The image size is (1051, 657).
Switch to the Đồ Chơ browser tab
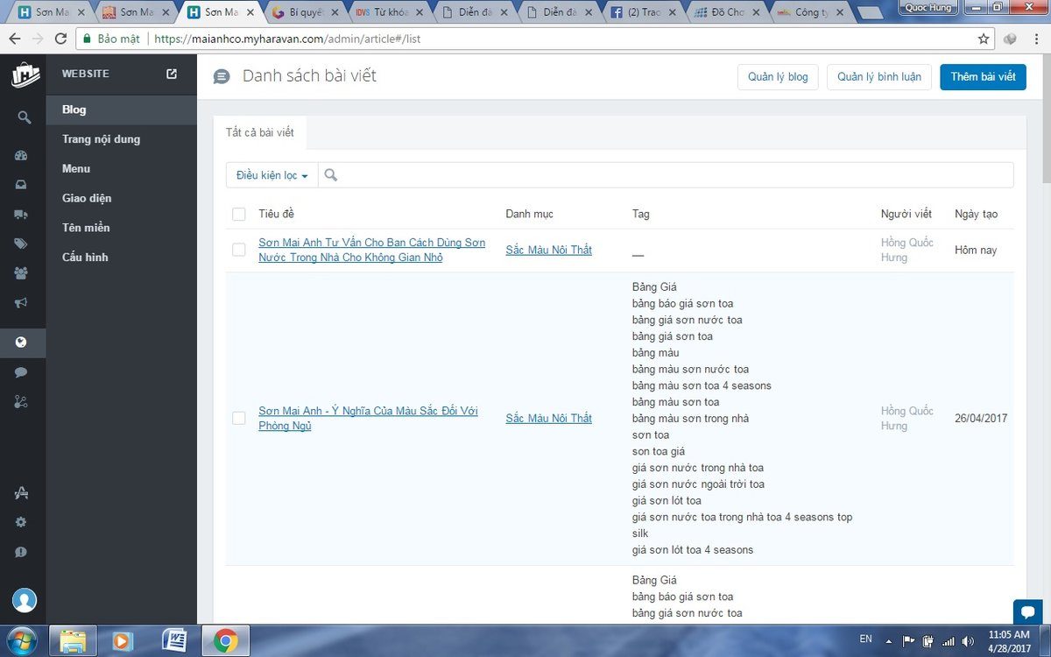point(727,12)
